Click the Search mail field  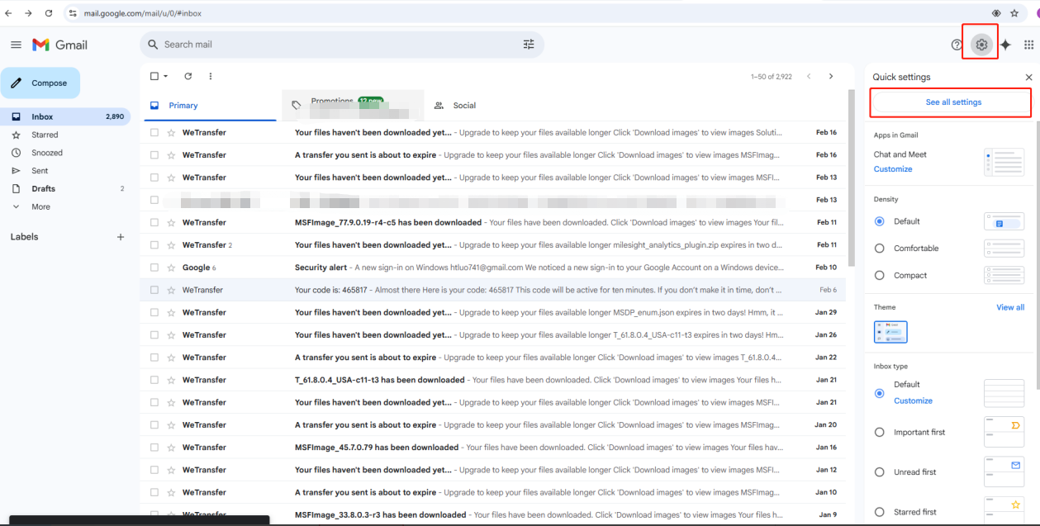(x=342, y=45)
